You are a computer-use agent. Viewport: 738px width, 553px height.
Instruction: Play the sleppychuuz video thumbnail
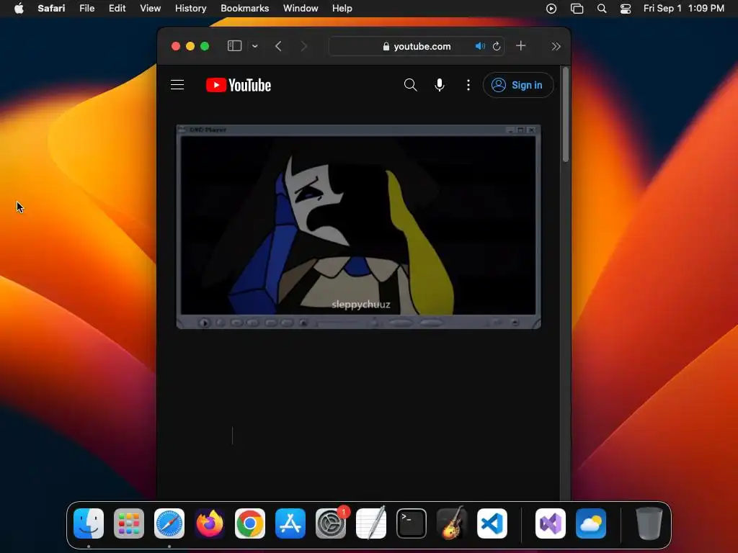click(359, 227)
